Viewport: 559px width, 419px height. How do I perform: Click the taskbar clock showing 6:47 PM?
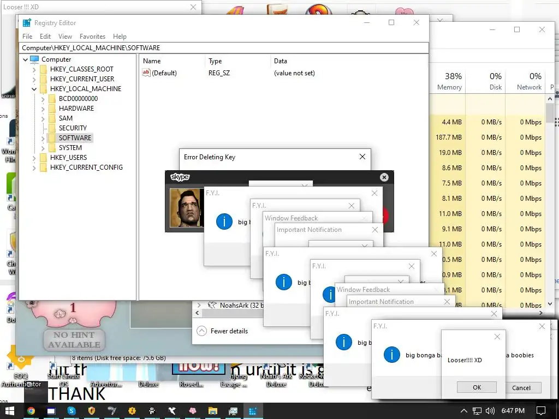513,411
